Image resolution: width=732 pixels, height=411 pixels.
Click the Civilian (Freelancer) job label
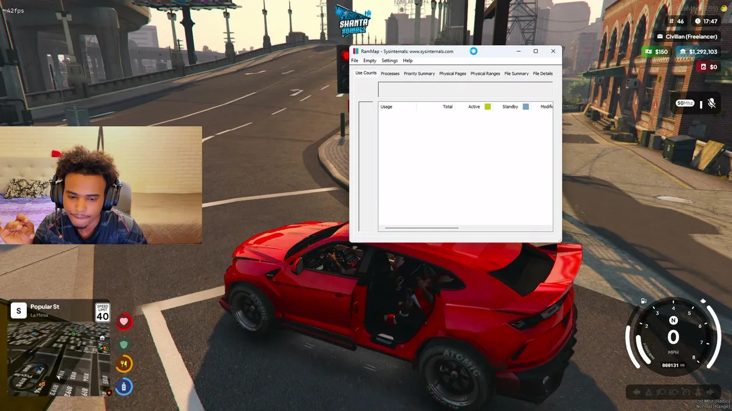click(x=691, y=37)
